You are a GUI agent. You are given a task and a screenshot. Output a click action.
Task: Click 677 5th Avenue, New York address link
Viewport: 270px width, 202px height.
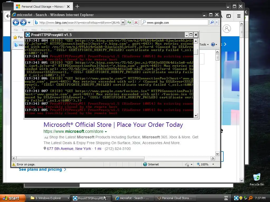69,149
